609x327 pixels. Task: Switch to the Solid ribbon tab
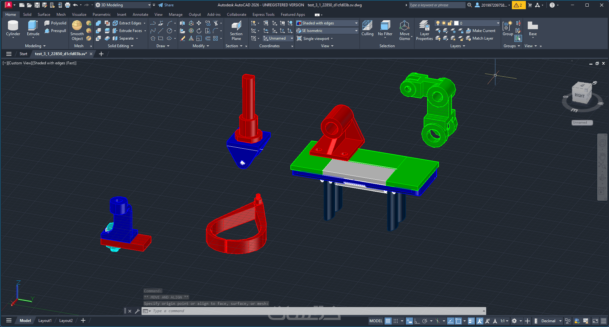[27, 15]
